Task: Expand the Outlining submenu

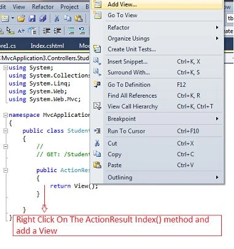Action: pos(157,177)
